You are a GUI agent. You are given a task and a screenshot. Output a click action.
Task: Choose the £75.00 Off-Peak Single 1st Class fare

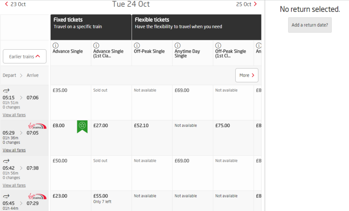point(222,125)
